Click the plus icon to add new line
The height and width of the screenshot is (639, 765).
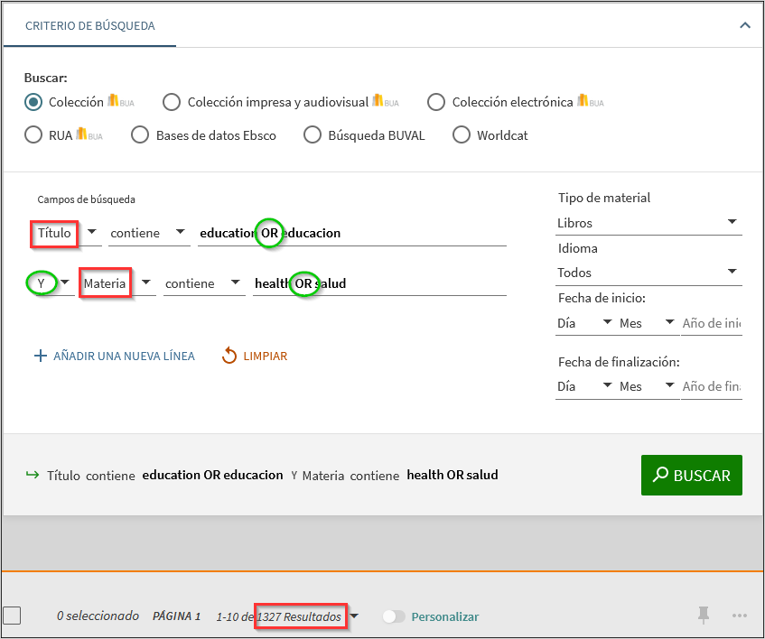point(40,356)
